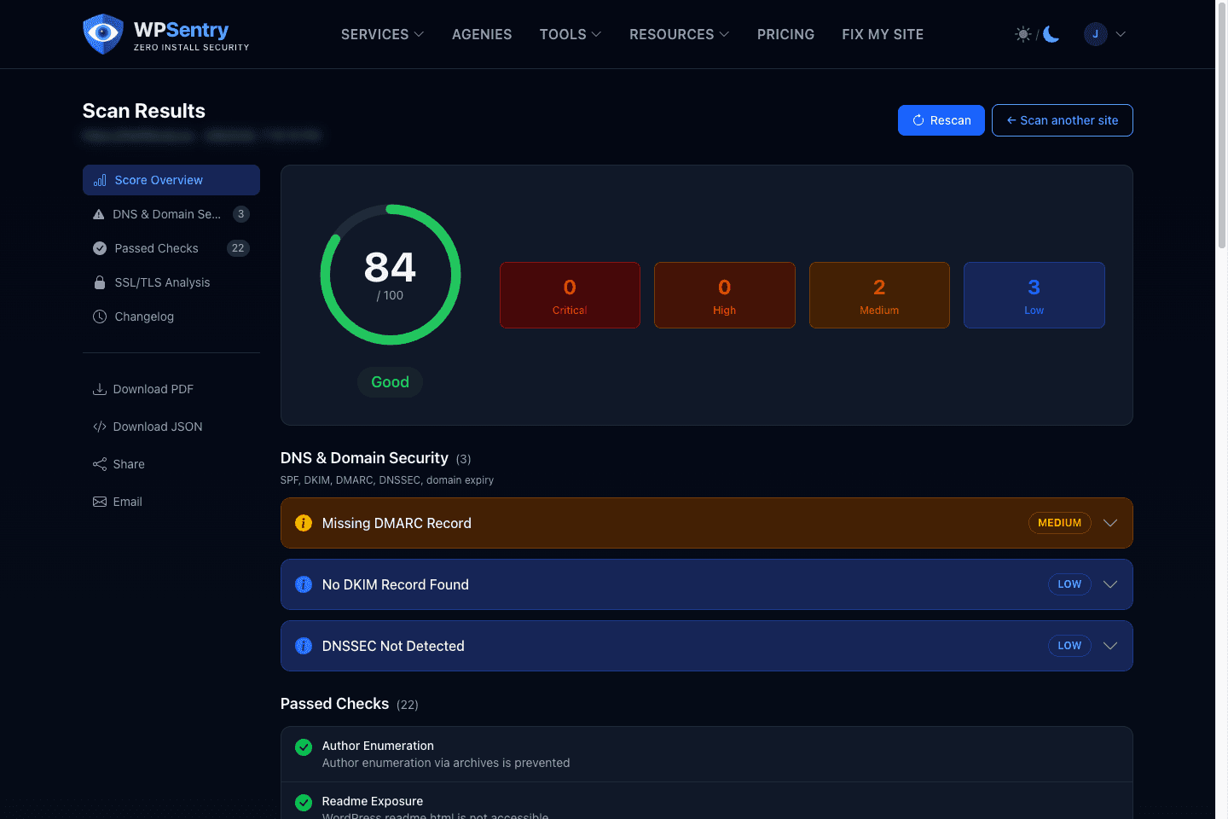The height and width of the screenshot is (819, 1228).
Task: Click LOW badge on DNSSEC row
Action: click(x=1069, y=646)
